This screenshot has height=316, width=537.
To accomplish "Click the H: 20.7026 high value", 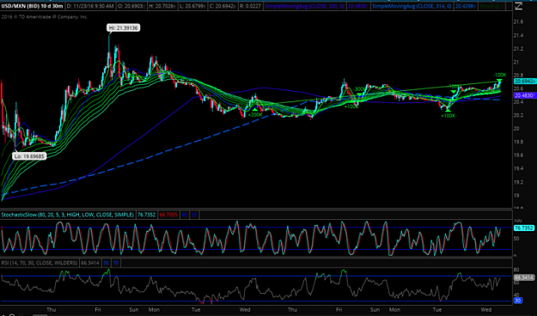I will click(x=163, y=6).
